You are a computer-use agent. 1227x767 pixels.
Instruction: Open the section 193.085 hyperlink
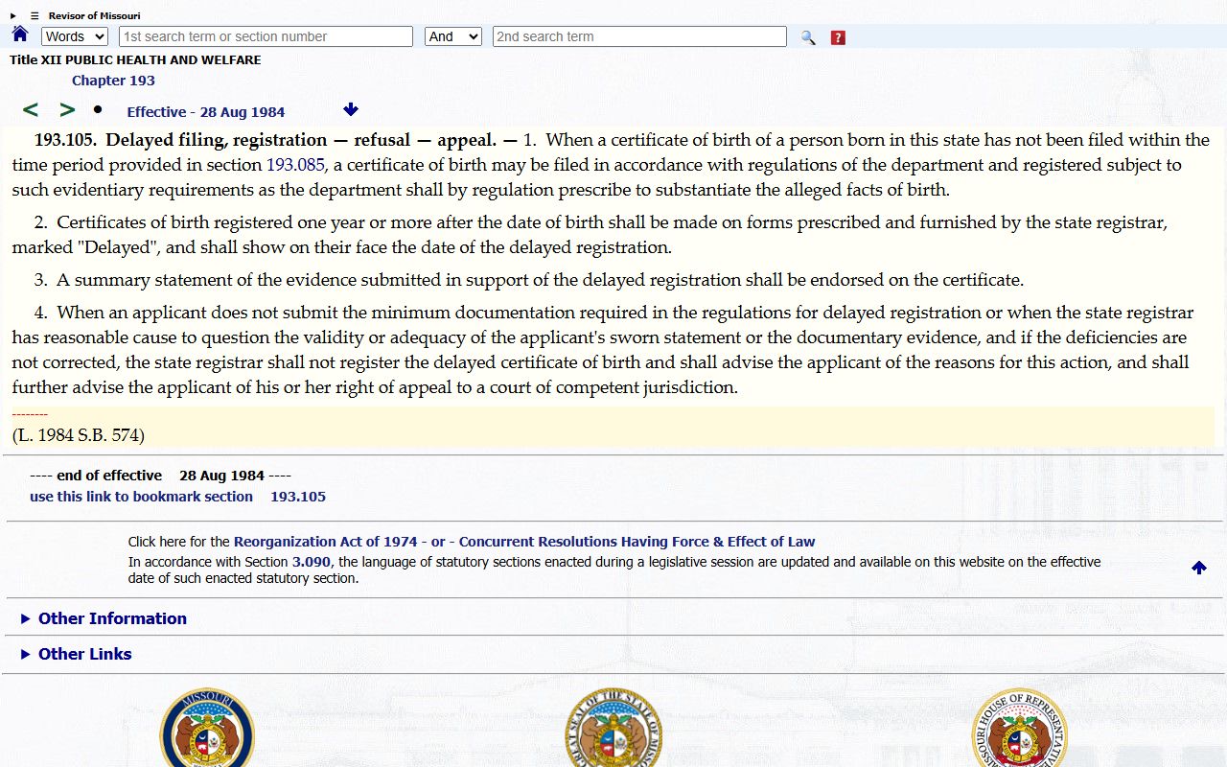[x=295, y=165]
